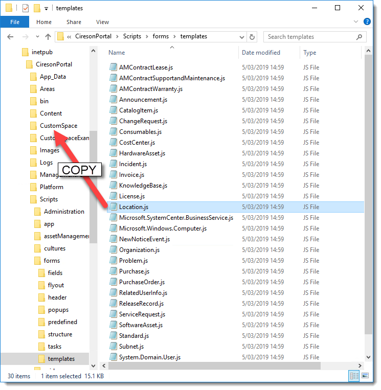Switch to the View ribbon tab

coord(102,22)
